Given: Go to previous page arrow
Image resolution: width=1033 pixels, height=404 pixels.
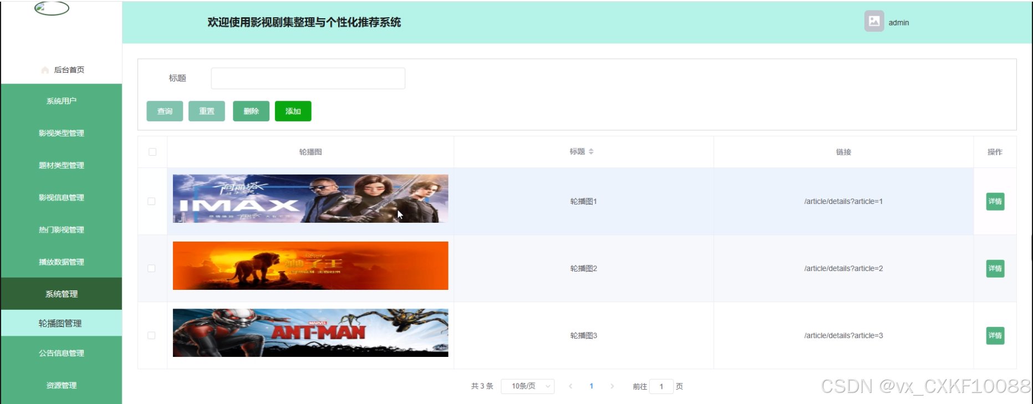Looking at the screenshot, I should pyautogui.click(x=571, y=386).
